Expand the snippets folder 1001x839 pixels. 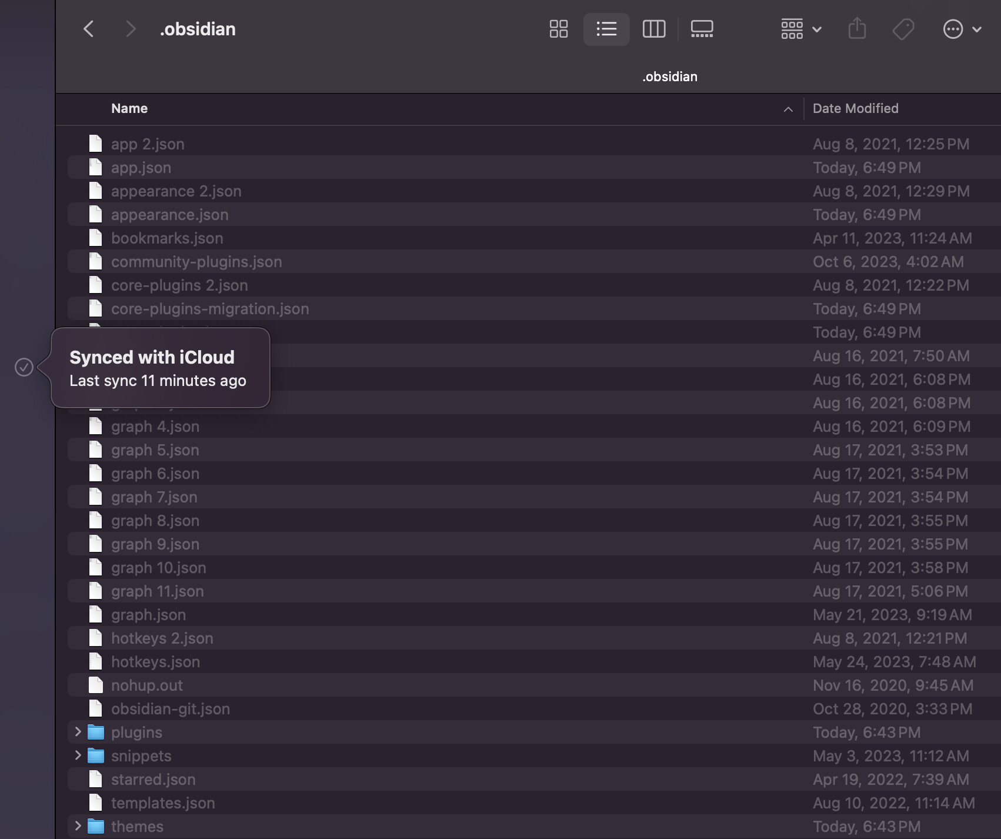(x=78, y=755)
